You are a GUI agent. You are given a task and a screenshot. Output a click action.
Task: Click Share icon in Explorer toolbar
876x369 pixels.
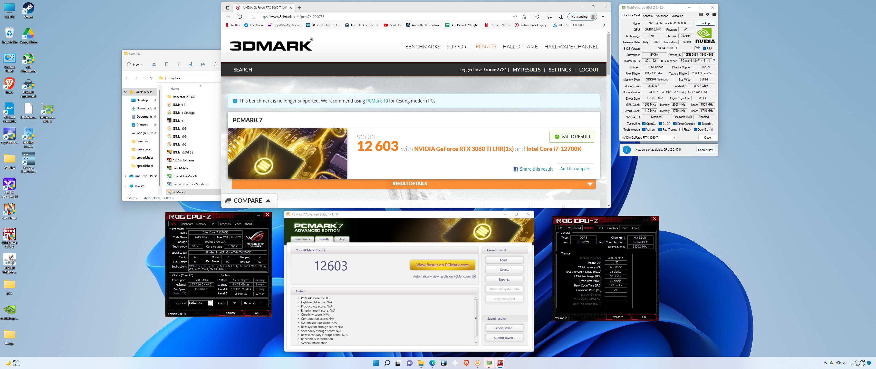(203, 64)
